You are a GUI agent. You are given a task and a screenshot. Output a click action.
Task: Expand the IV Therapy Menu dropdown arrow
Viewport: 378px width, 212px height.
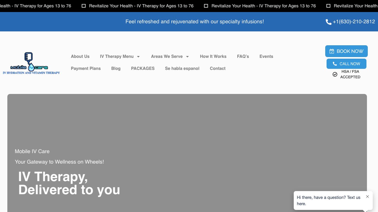pos(138,57)
